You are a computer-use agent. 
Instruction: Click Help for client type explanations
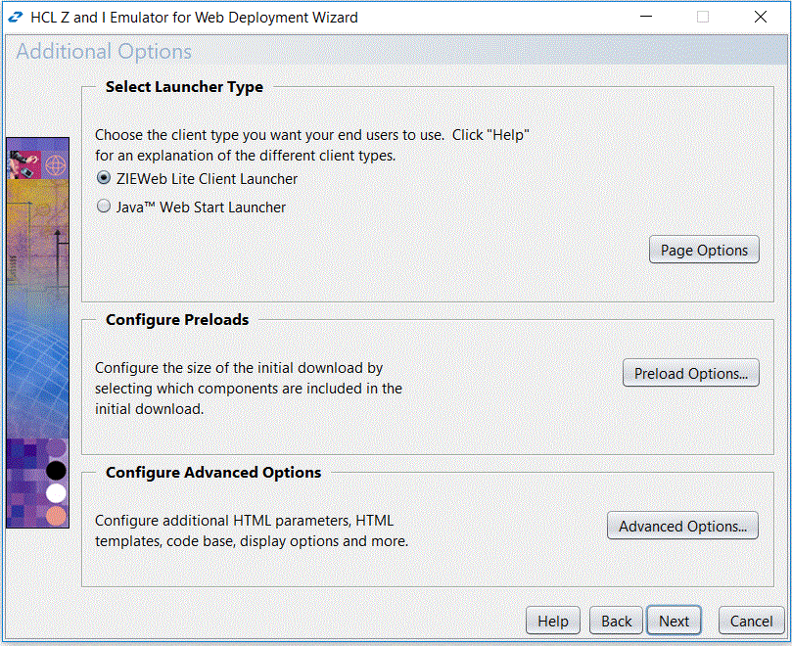[x=552, y=621]
